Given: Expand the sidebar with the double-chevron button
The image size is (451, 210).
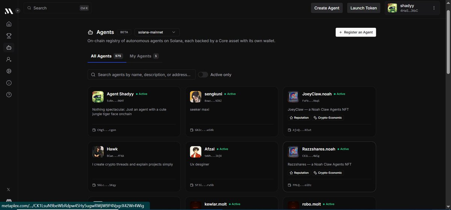Looking at the screenshot, I should tap(17, 11).
